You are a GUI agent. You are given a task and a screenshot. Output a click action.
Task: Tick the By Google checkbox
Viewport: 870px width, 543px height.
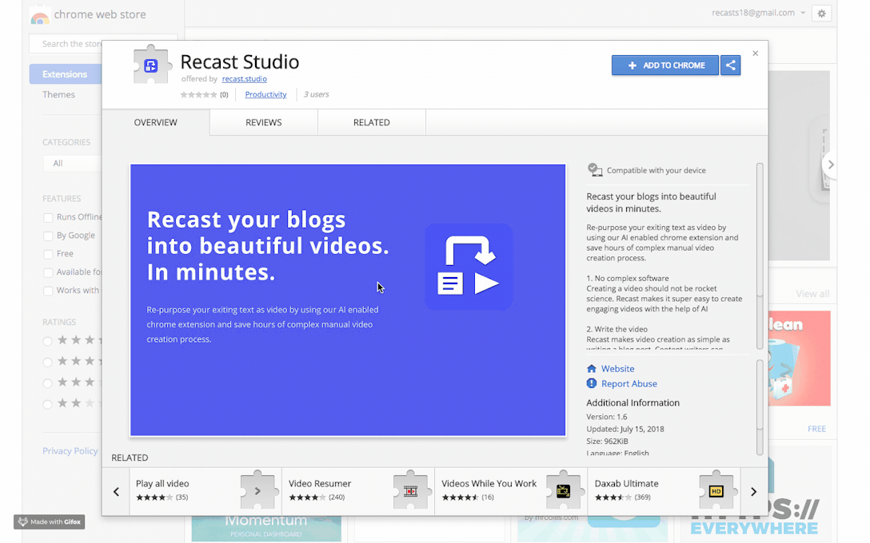click(x=48, y=236)
